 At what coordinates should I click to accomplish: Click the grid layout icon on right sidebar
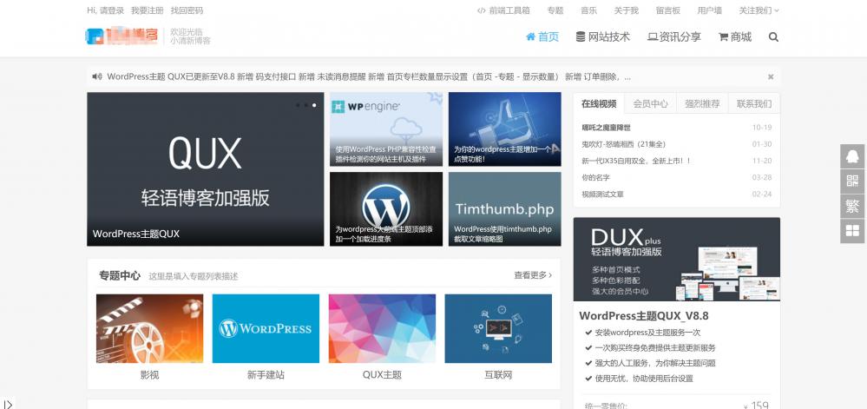[x=852, y=231]
